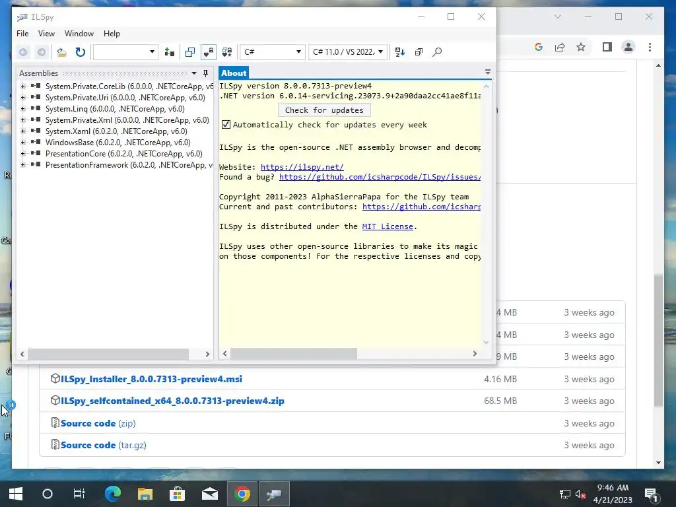Open the GitHub ILSpy issues link
The width and height of the screenshot is (676, 507).
[380, 177]
